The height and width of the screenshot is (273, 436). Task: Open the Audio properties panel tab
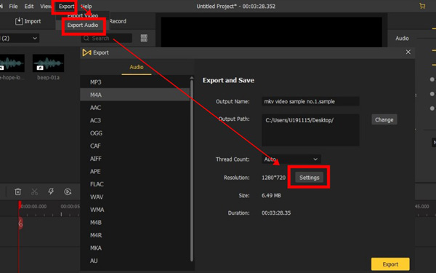point(402,38)
